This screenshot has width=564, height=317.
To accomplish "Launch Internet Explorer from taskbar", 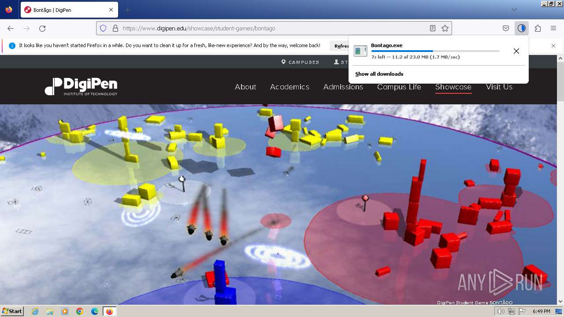I will point(35,311).
